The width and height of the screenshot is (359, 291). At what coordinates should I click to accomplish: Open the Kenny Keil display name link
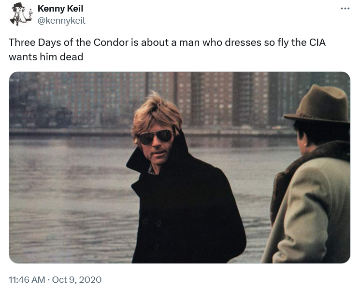pos(60,9)
